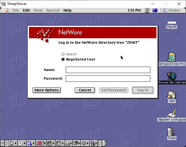This screenshot has width=186, height=147.
Task: Open the Edit menu
Action: click(26, 10)
